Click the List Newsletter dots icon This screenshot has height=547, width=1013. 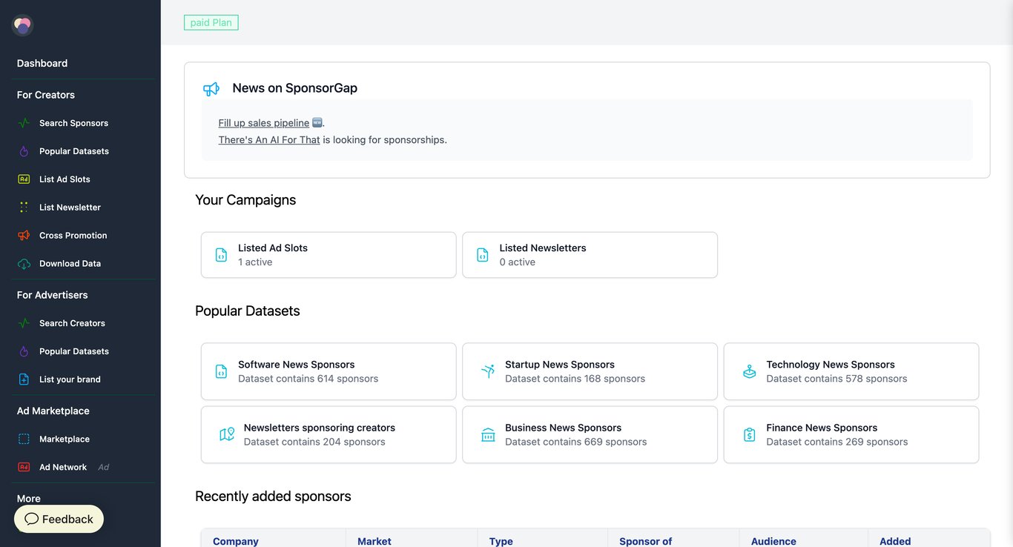pos(24,208)
